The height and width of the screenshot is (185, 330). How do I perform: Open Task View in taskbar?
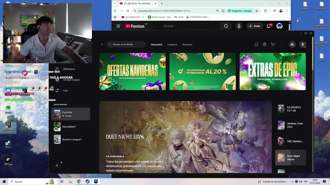tap(62, 182)
